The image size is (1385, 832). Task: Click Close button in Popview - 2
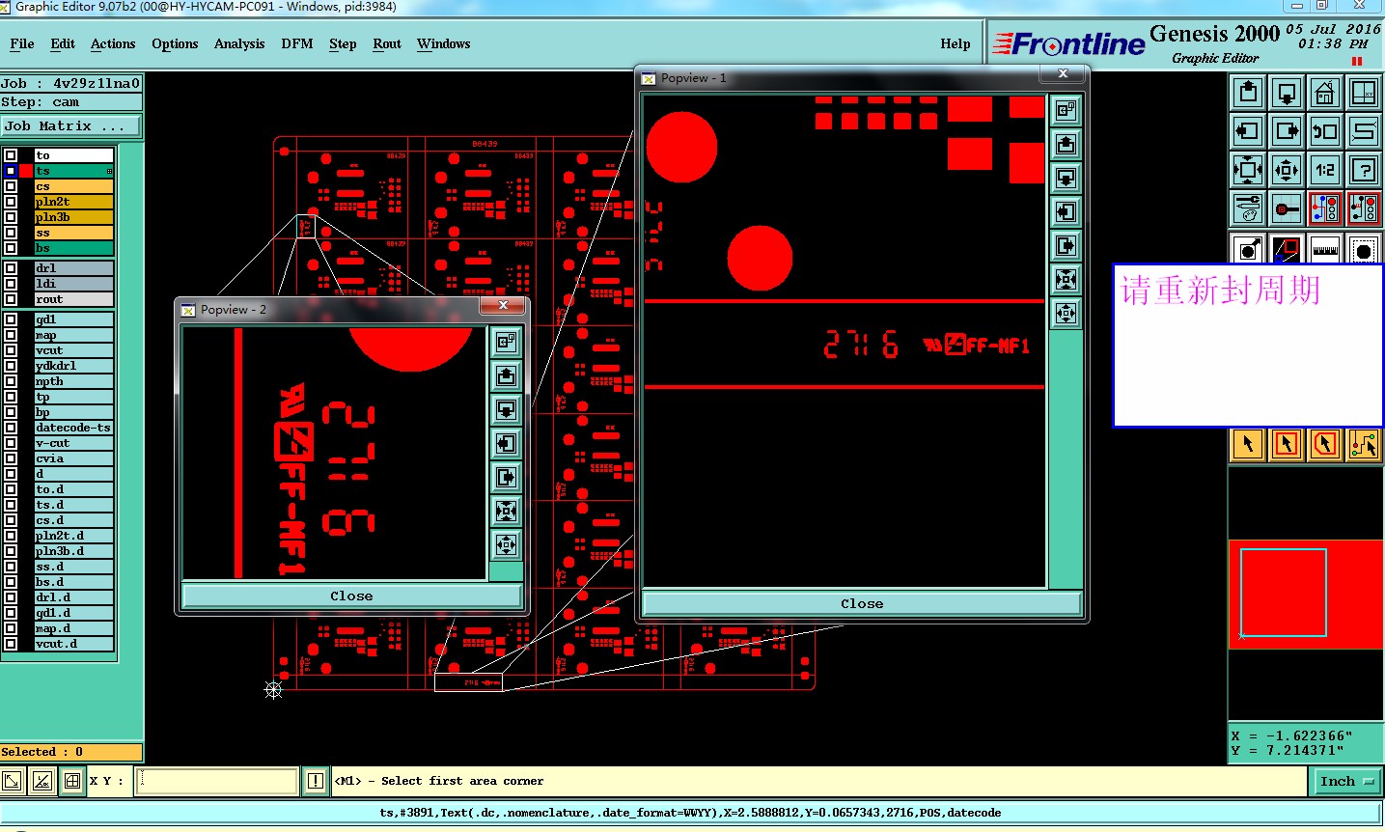pos(351,596)
